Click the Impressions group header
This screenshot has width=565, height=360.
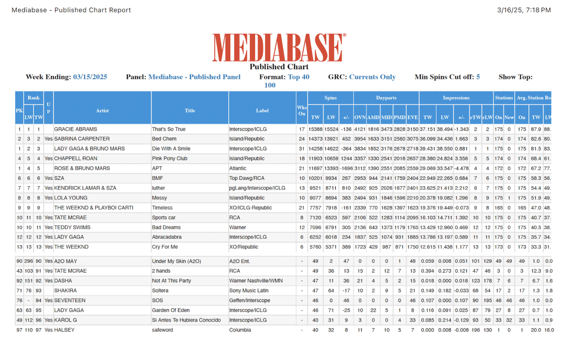click(456, 98)
